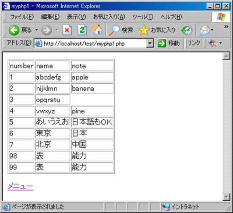Open the ツール(T) menu
233x213 pixels.
coord(143,17)
